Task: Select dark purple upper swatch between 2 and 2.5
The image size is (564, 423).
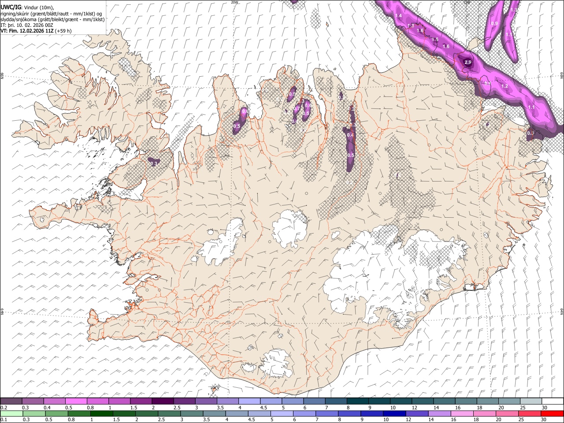Action: coord(163,401)
